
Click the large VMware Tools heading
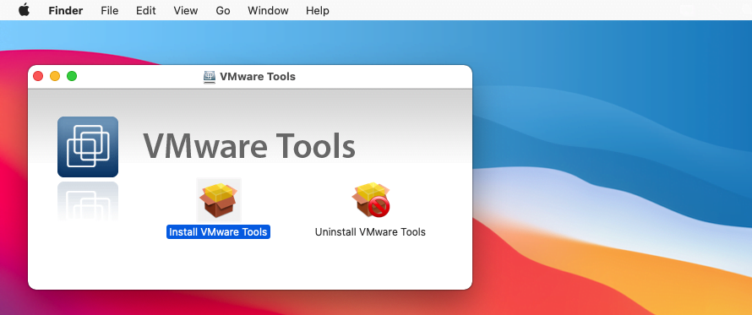(249, 146)
